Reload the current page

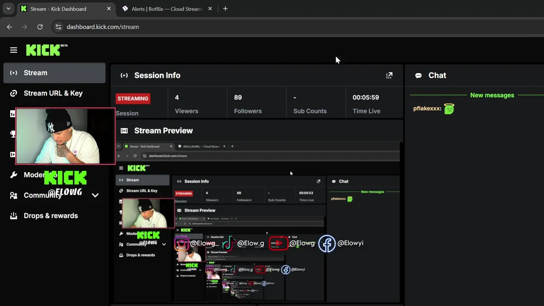coord(40,27)
